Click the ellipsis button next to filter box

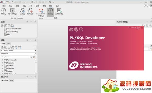31,57
